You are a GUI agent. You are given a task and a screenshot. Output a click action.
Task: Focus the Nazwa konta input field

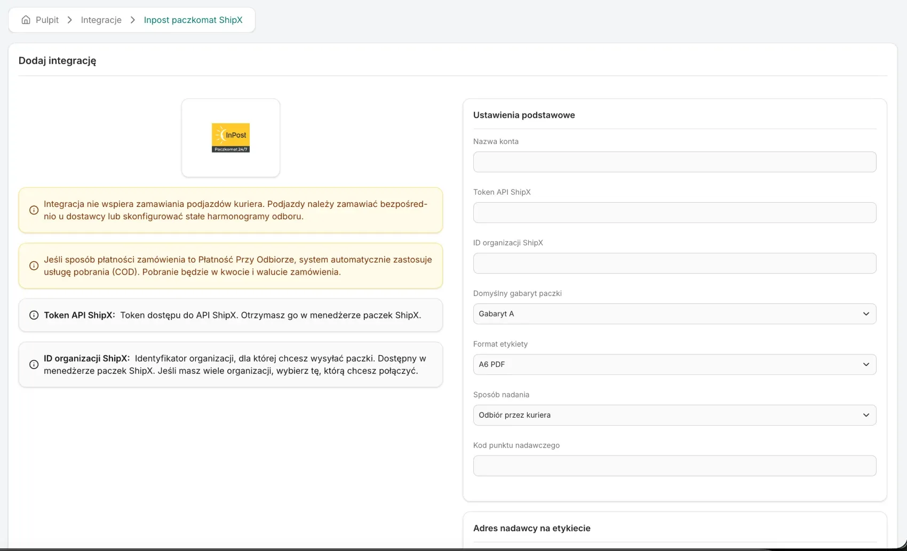pyautogui.click(x=674, y=162)
